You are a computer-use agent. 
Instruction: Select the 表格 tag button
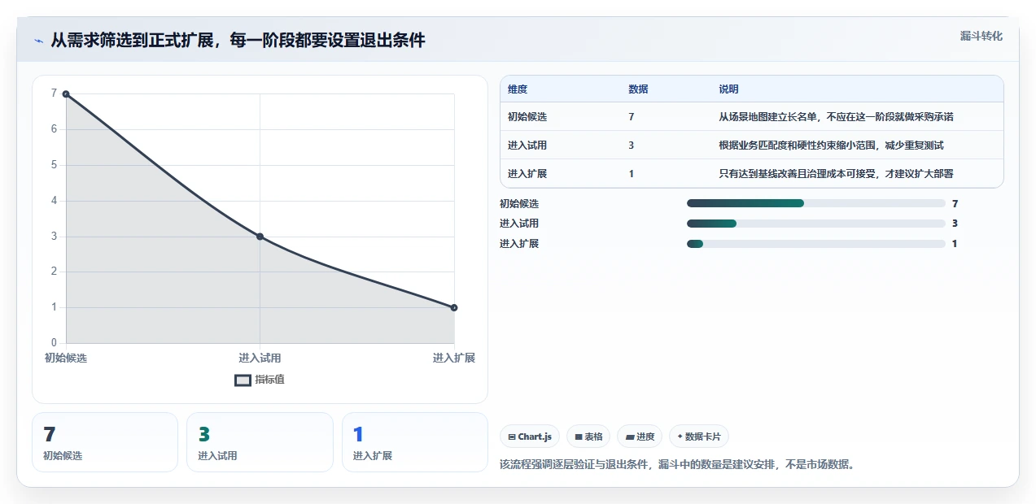coord(588,437)
